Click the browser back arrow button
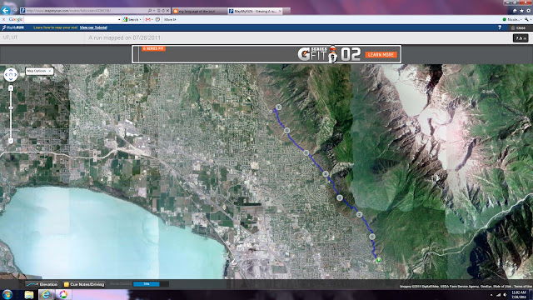533x300 pixels. (x=6, y=10)
